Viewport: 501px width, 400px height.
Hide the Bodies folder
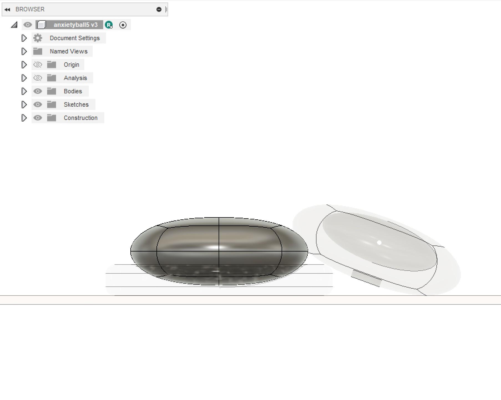38,91
